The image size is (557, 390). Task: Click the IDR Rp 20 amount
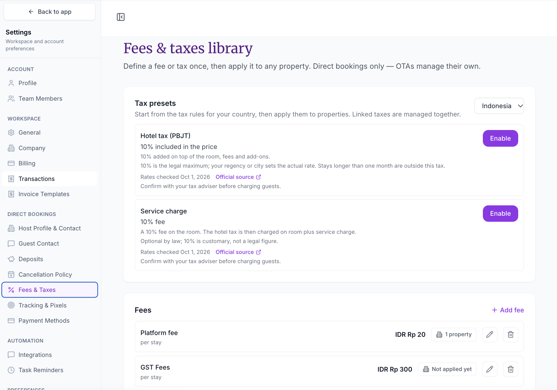pyautogui.click(x=410, y=334)
